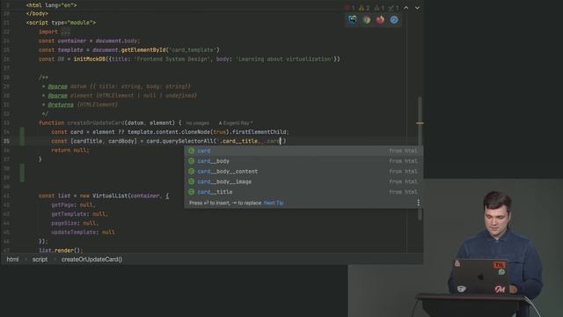Show the typo count indicator
The width and height of the screenshot is (563, 317).
tap(393, 8)
